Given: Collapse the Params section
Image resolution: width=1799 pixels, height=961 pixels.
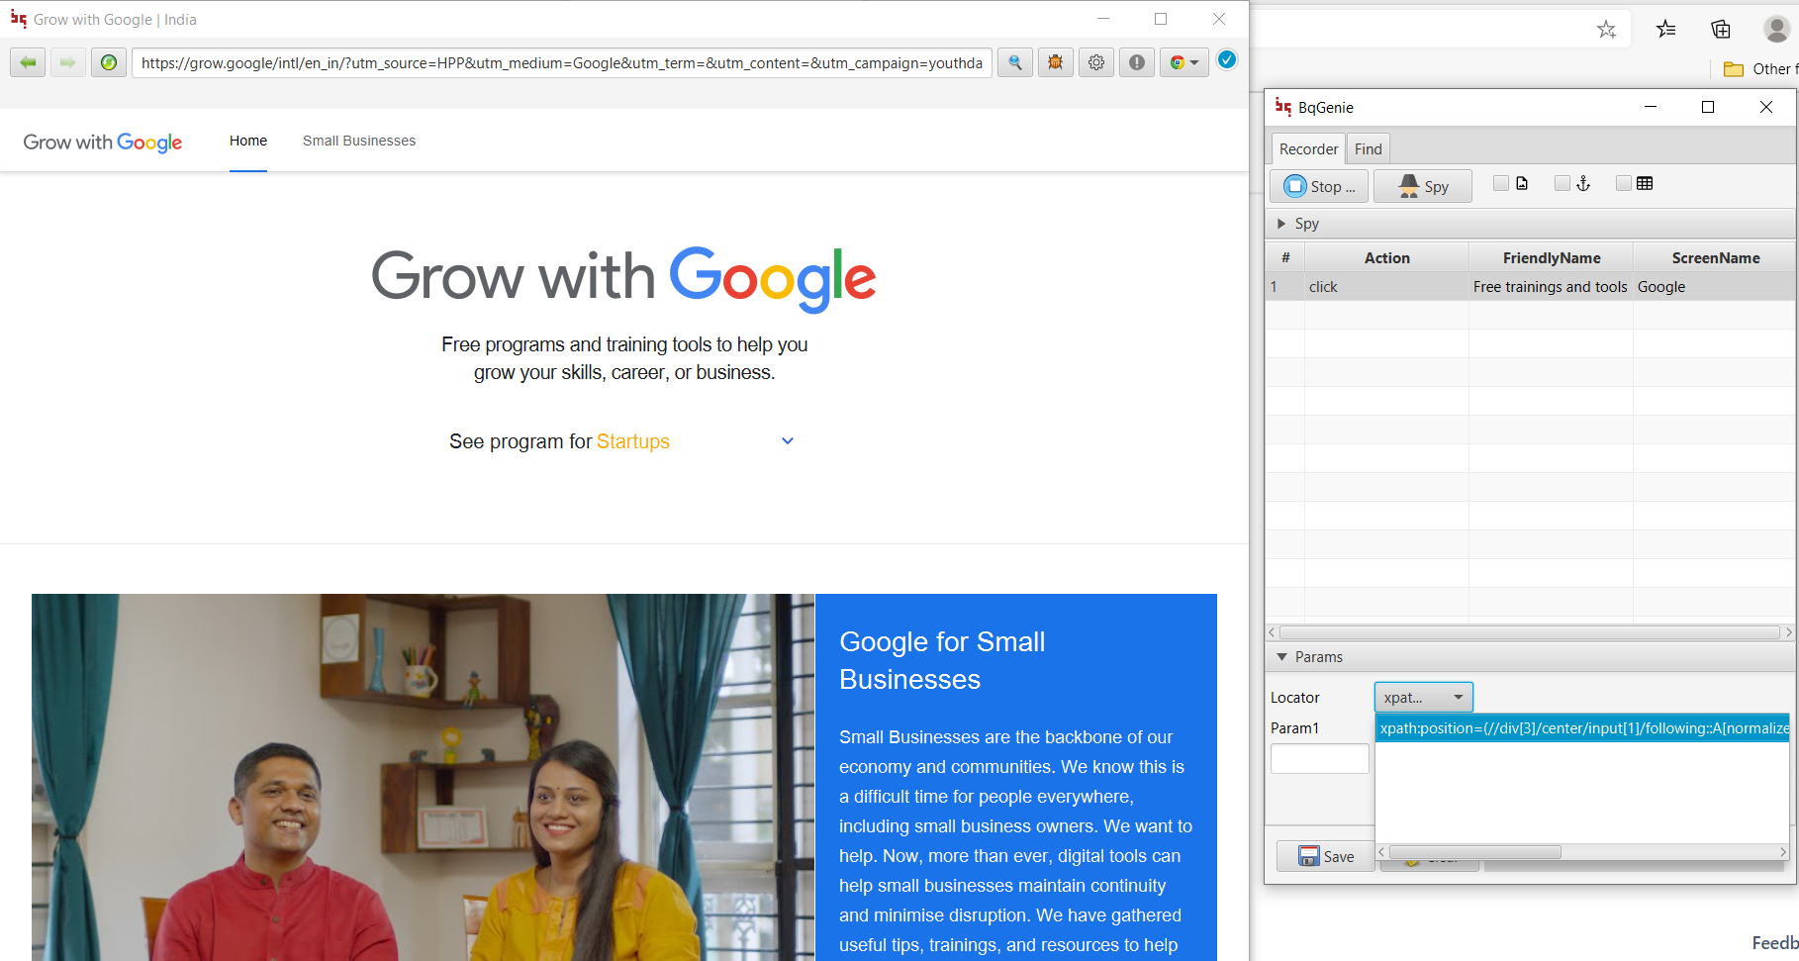Looking at the screenshot, I should (x=1282, y=657).
